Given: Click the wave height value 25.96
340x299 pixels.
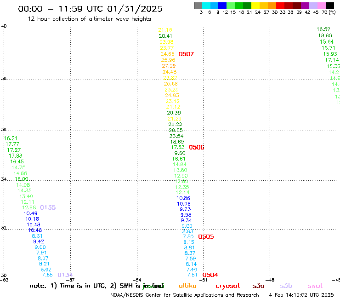Looking at the screenshot, I should click(168, 60).
